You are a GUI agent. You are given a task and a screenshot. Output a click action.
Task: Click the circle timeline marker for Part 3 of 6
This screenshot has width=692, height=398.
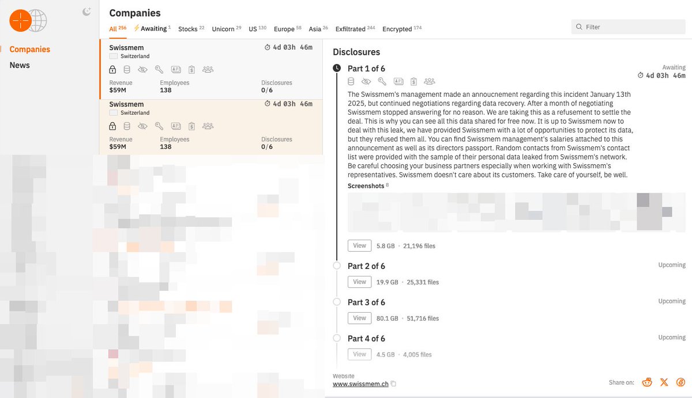(x=337, y=302)
